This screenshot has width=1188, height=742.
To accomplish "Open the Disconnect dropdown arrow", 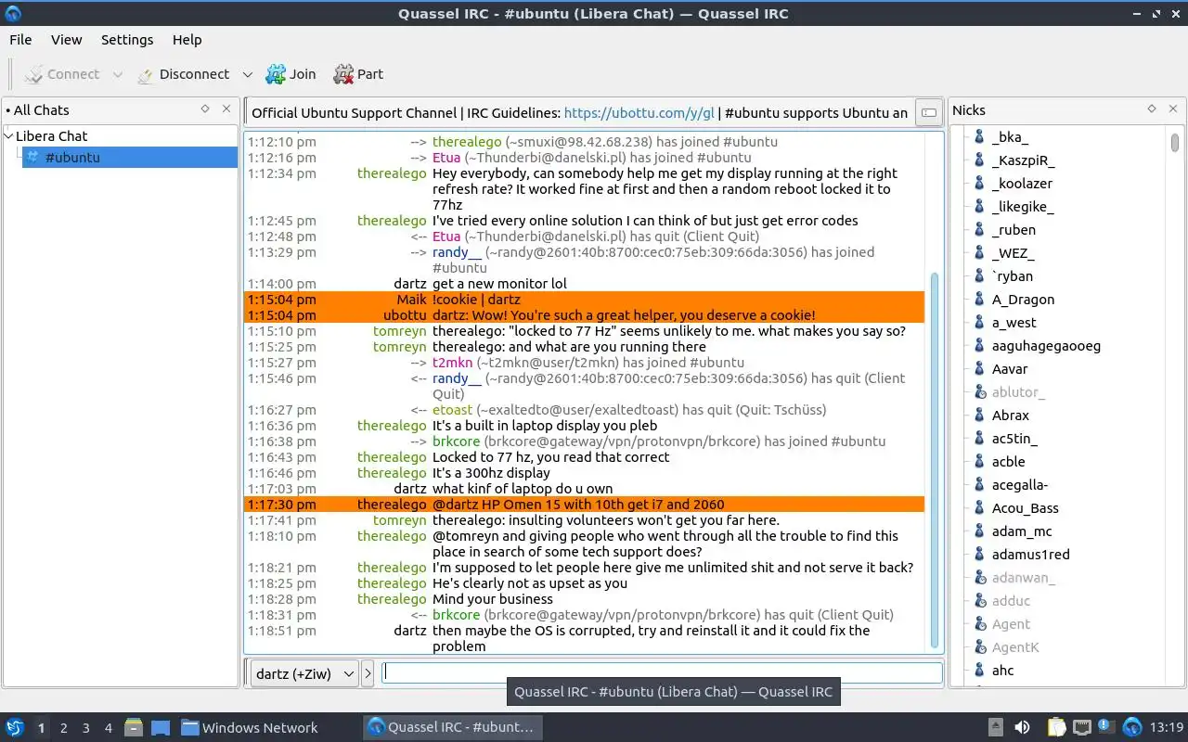I will click(x=247, y=74).
